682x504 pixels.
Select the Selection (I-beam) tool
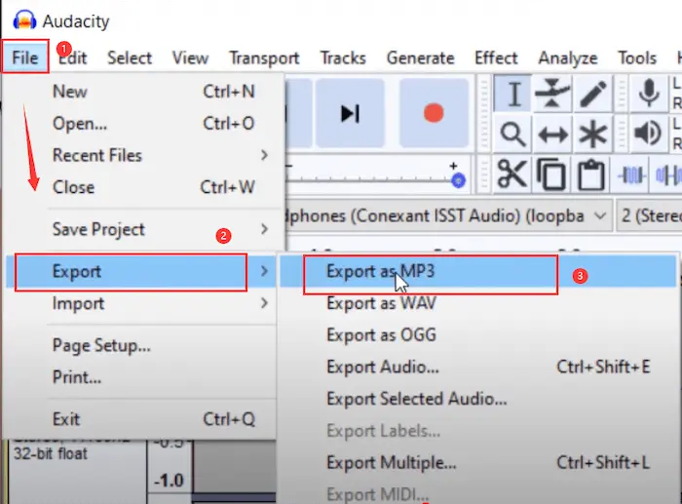click(513, 94)
